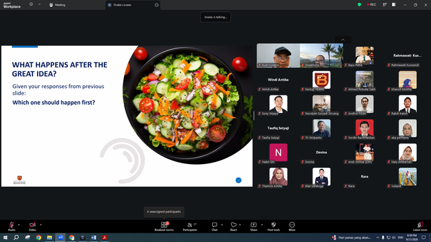Open meeting info icon next to Workplace
Image resolution: width=431 pixels, height=242 pixels.
pyautogui.click(x=32, y=4)
